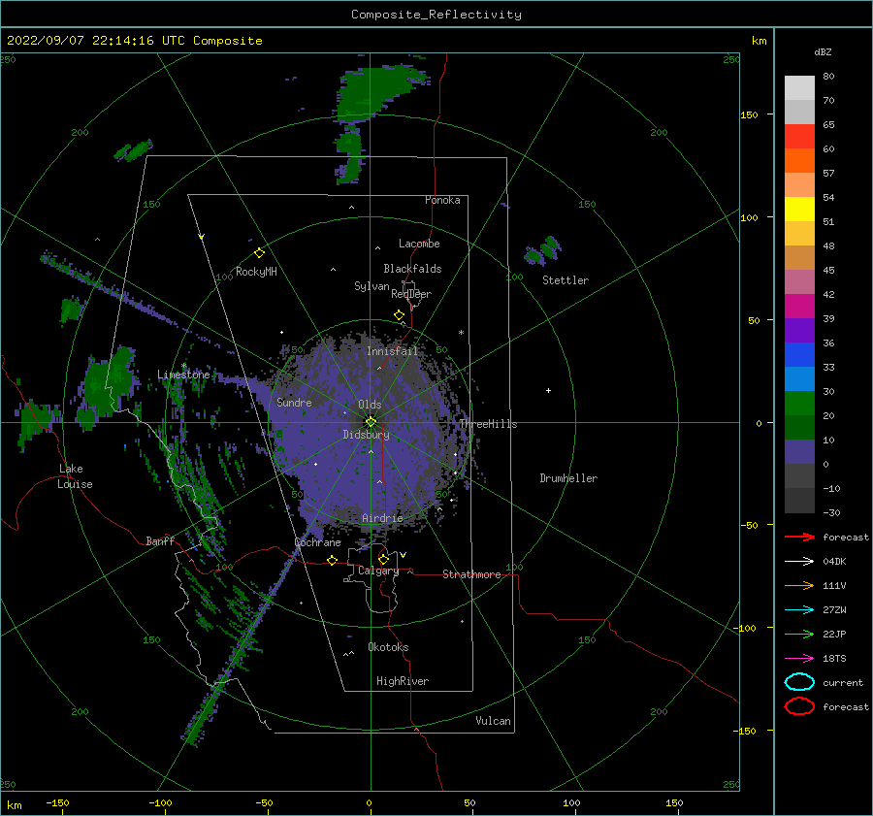Select the magenta 42–39 dBZ swatch

pyautogui.click(x=799, y=307)
